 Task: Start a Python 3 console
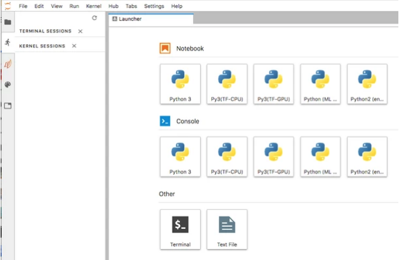[180, 157]
